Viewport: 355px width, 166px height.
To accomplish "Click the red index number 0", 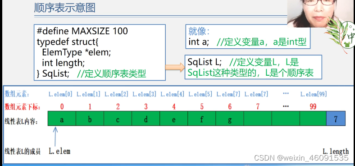I will click(x=62, y=106).
